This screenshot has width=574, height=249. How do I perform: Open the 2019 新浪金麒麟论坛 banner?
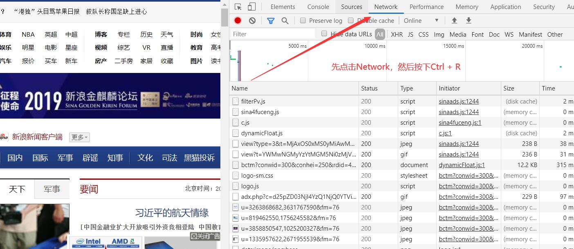[x=110, y=96]
